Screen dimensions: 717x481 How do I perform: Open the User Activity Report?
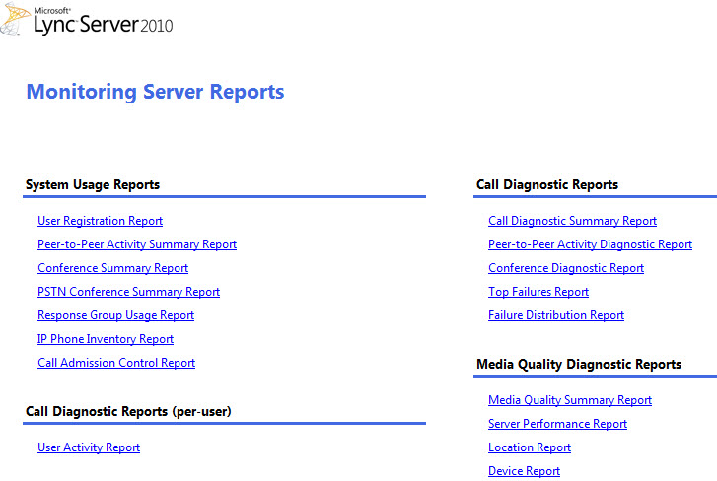click(89, 447)
